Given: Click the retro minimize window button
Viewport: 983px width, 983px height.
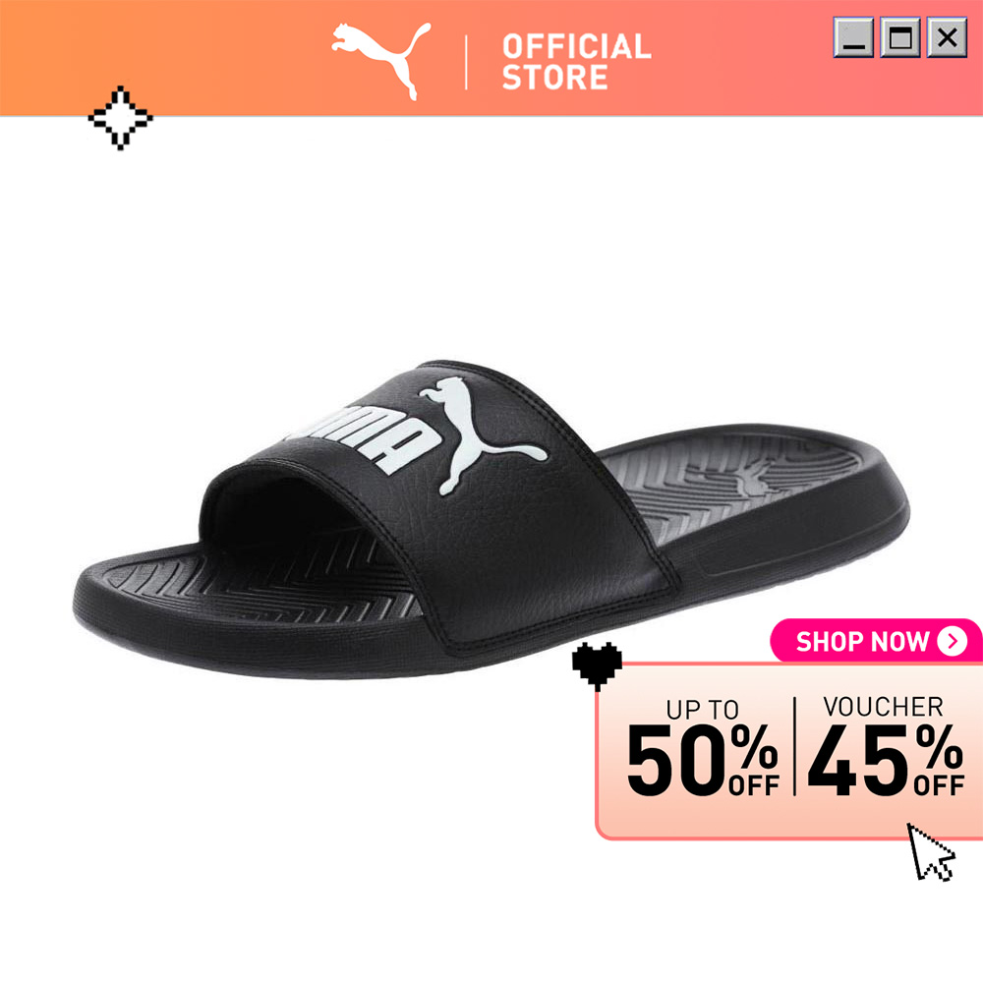Looking at the screenshot, I should (853, 37).
